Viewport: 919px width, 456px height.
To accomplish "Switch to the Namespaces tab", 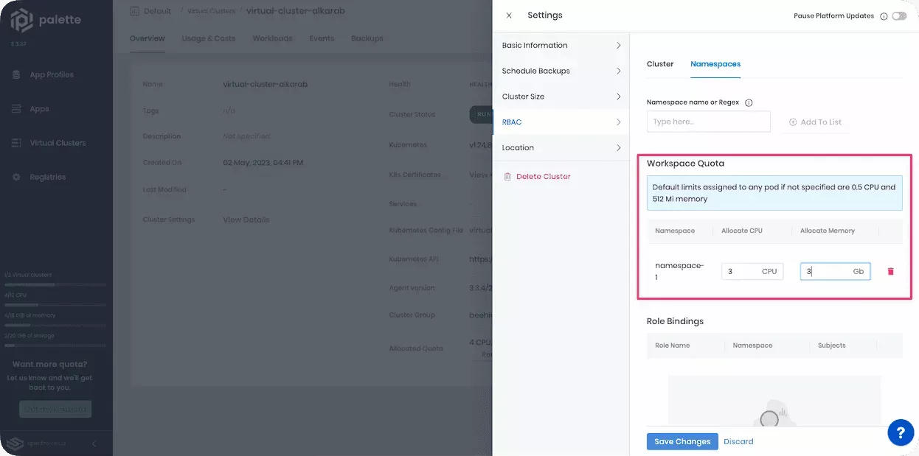I will tap(715, 64).
